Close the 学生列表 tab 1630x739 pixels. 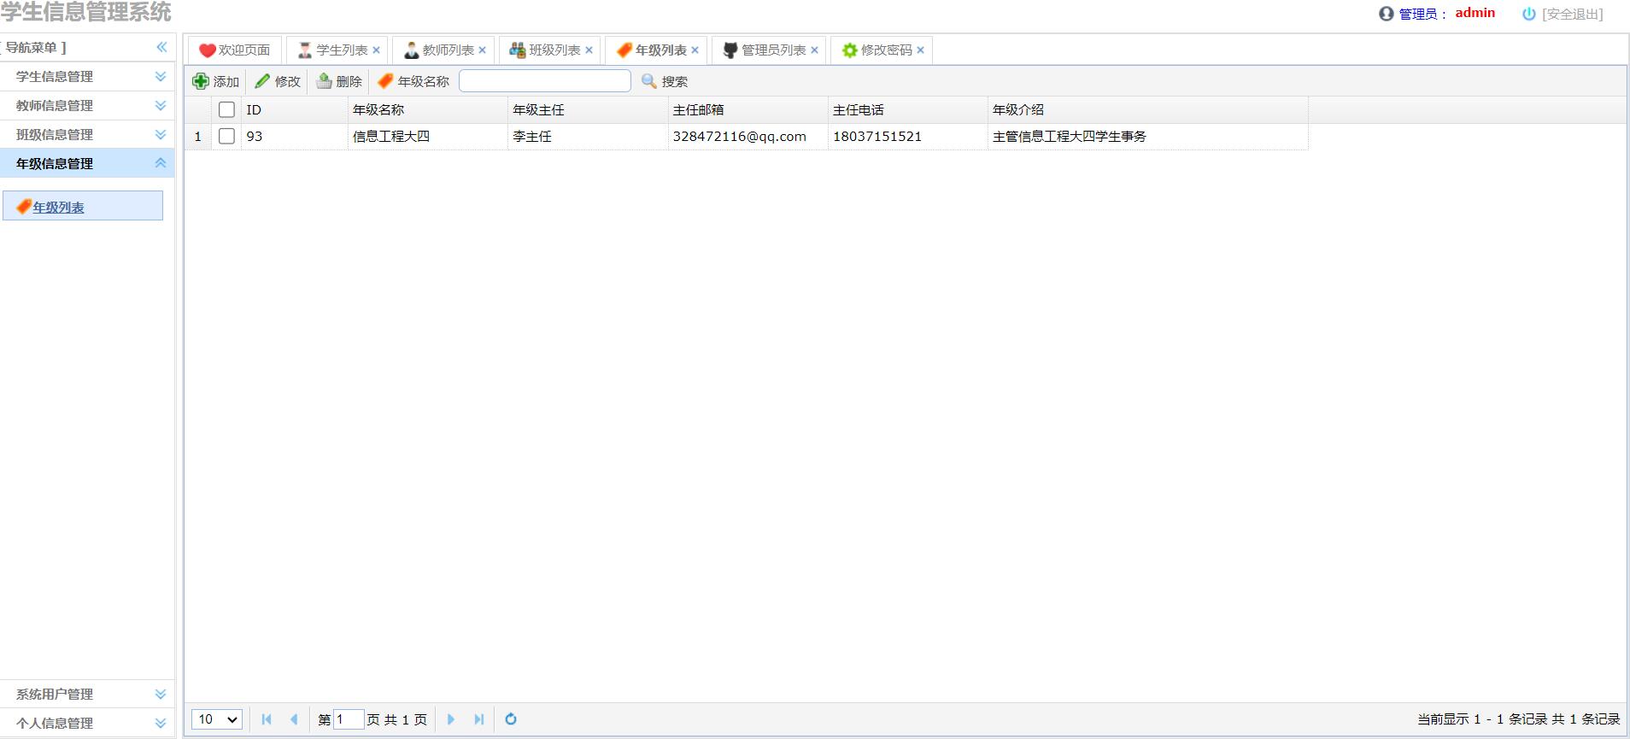point(376,50)
